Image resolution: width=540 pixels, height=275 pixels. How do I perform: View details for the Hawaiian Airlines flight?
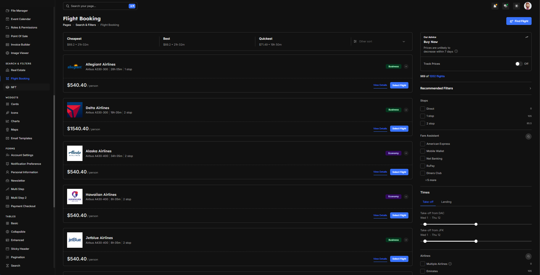point(380,216)
